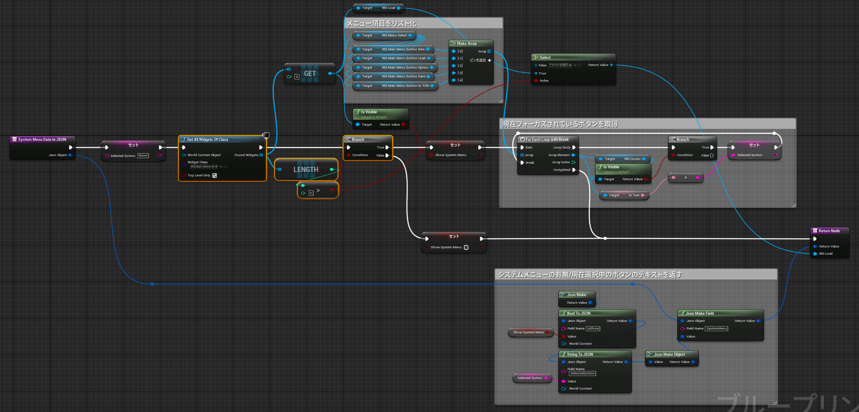This screenshot has height=412, width=859.
Task: Click the client-only monitor icon on Get All Widgets Of Class
Action: 266,135
